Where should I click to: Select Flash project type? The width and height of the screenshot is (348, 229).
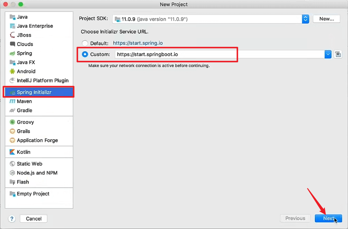point(39,182)
